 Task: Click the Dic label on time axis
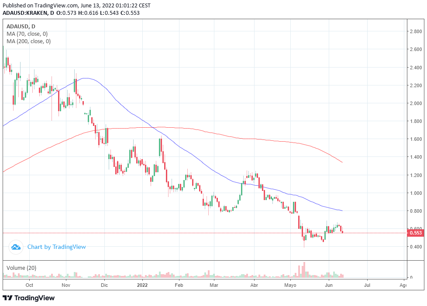[104, 285]
